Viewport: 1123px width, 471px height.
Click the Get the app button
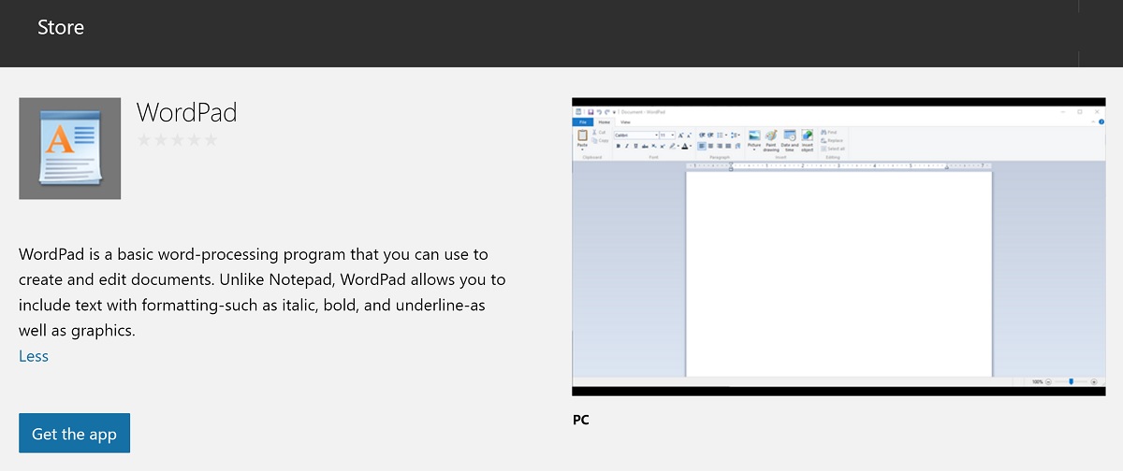[x=74, y=434]
